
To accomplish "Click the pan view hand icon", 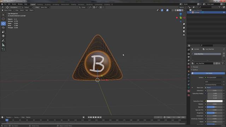I will pyautogui.click(x=184, y=28).
